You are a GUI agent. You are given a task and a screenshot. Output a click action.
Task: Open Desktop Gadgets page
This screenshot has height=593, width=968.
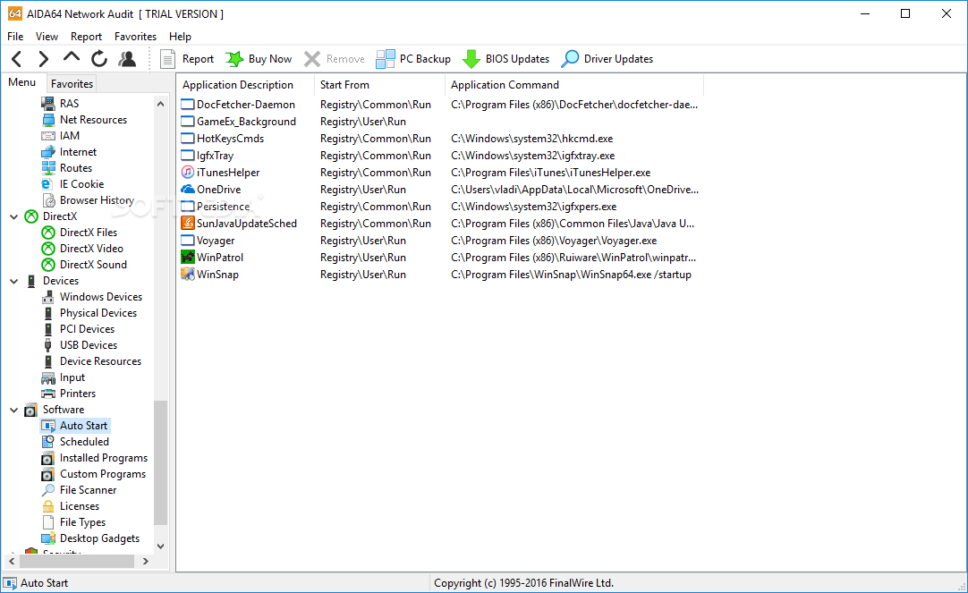[99, 538]
